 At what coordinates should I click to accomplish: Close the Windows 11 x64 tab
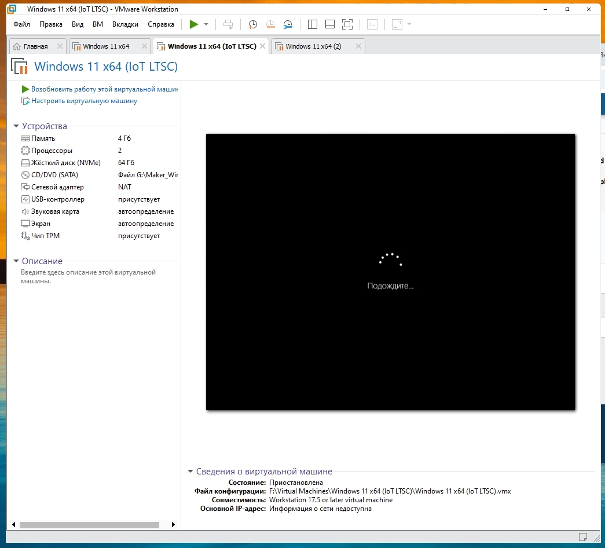point(144,46)
